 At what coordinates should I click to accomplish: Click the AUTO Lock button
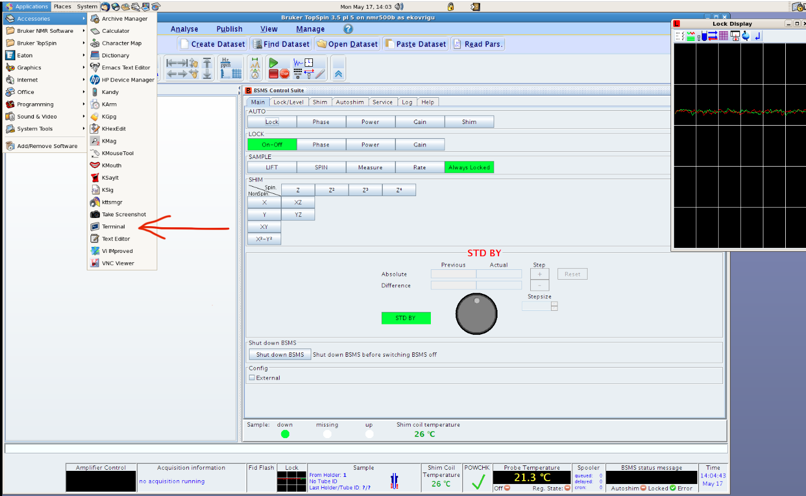pyautogui.click(x=272, y=122)
